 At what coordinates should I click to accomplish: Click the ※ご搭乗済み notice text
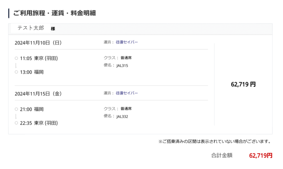point(214,141)
